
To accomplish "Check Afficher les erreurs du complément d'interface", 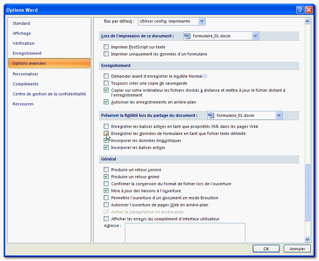I will (106, 219).
